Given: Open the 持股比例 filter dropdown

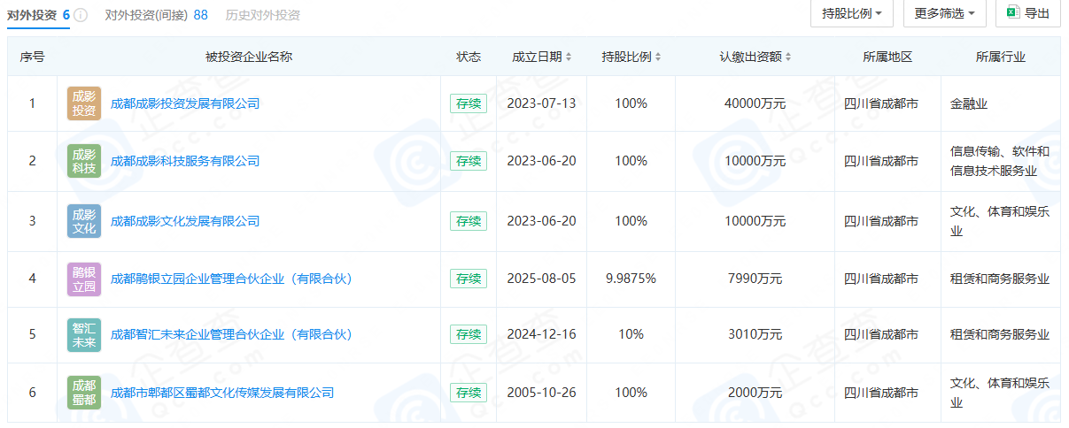Looking at the screenshot, I should (x=852, y=13).
